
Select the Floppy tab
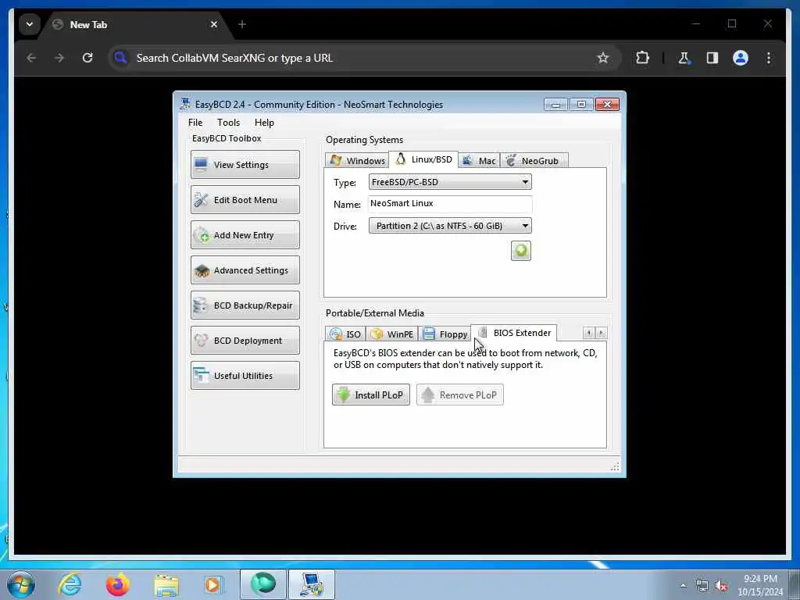(x=445, y=334)
